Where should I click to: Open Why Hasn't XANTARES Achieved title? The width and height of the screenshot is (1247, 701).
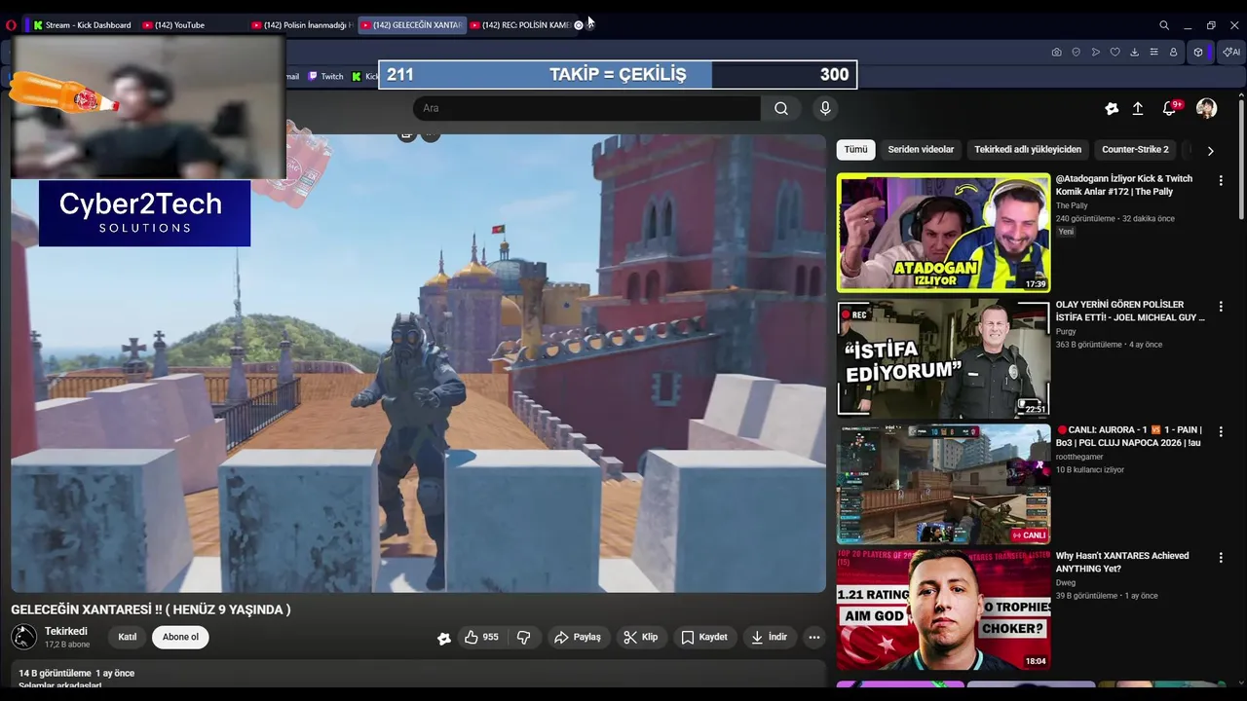click(x=1122, y=562)
